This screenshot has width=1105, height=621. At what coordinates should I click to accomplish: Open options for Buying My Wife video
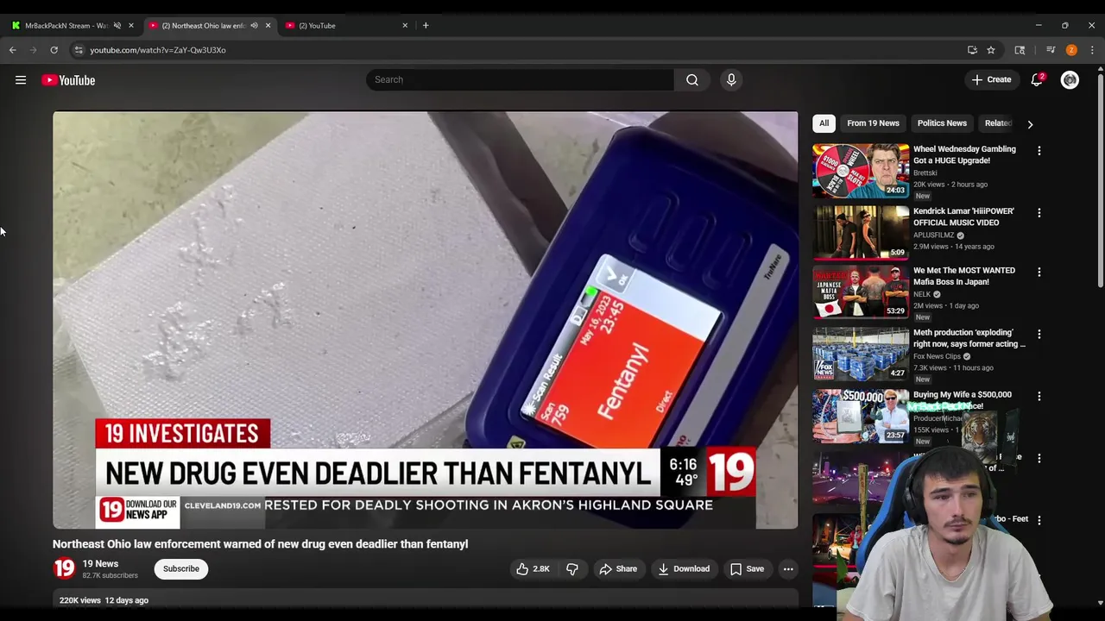coord(1039,397)
